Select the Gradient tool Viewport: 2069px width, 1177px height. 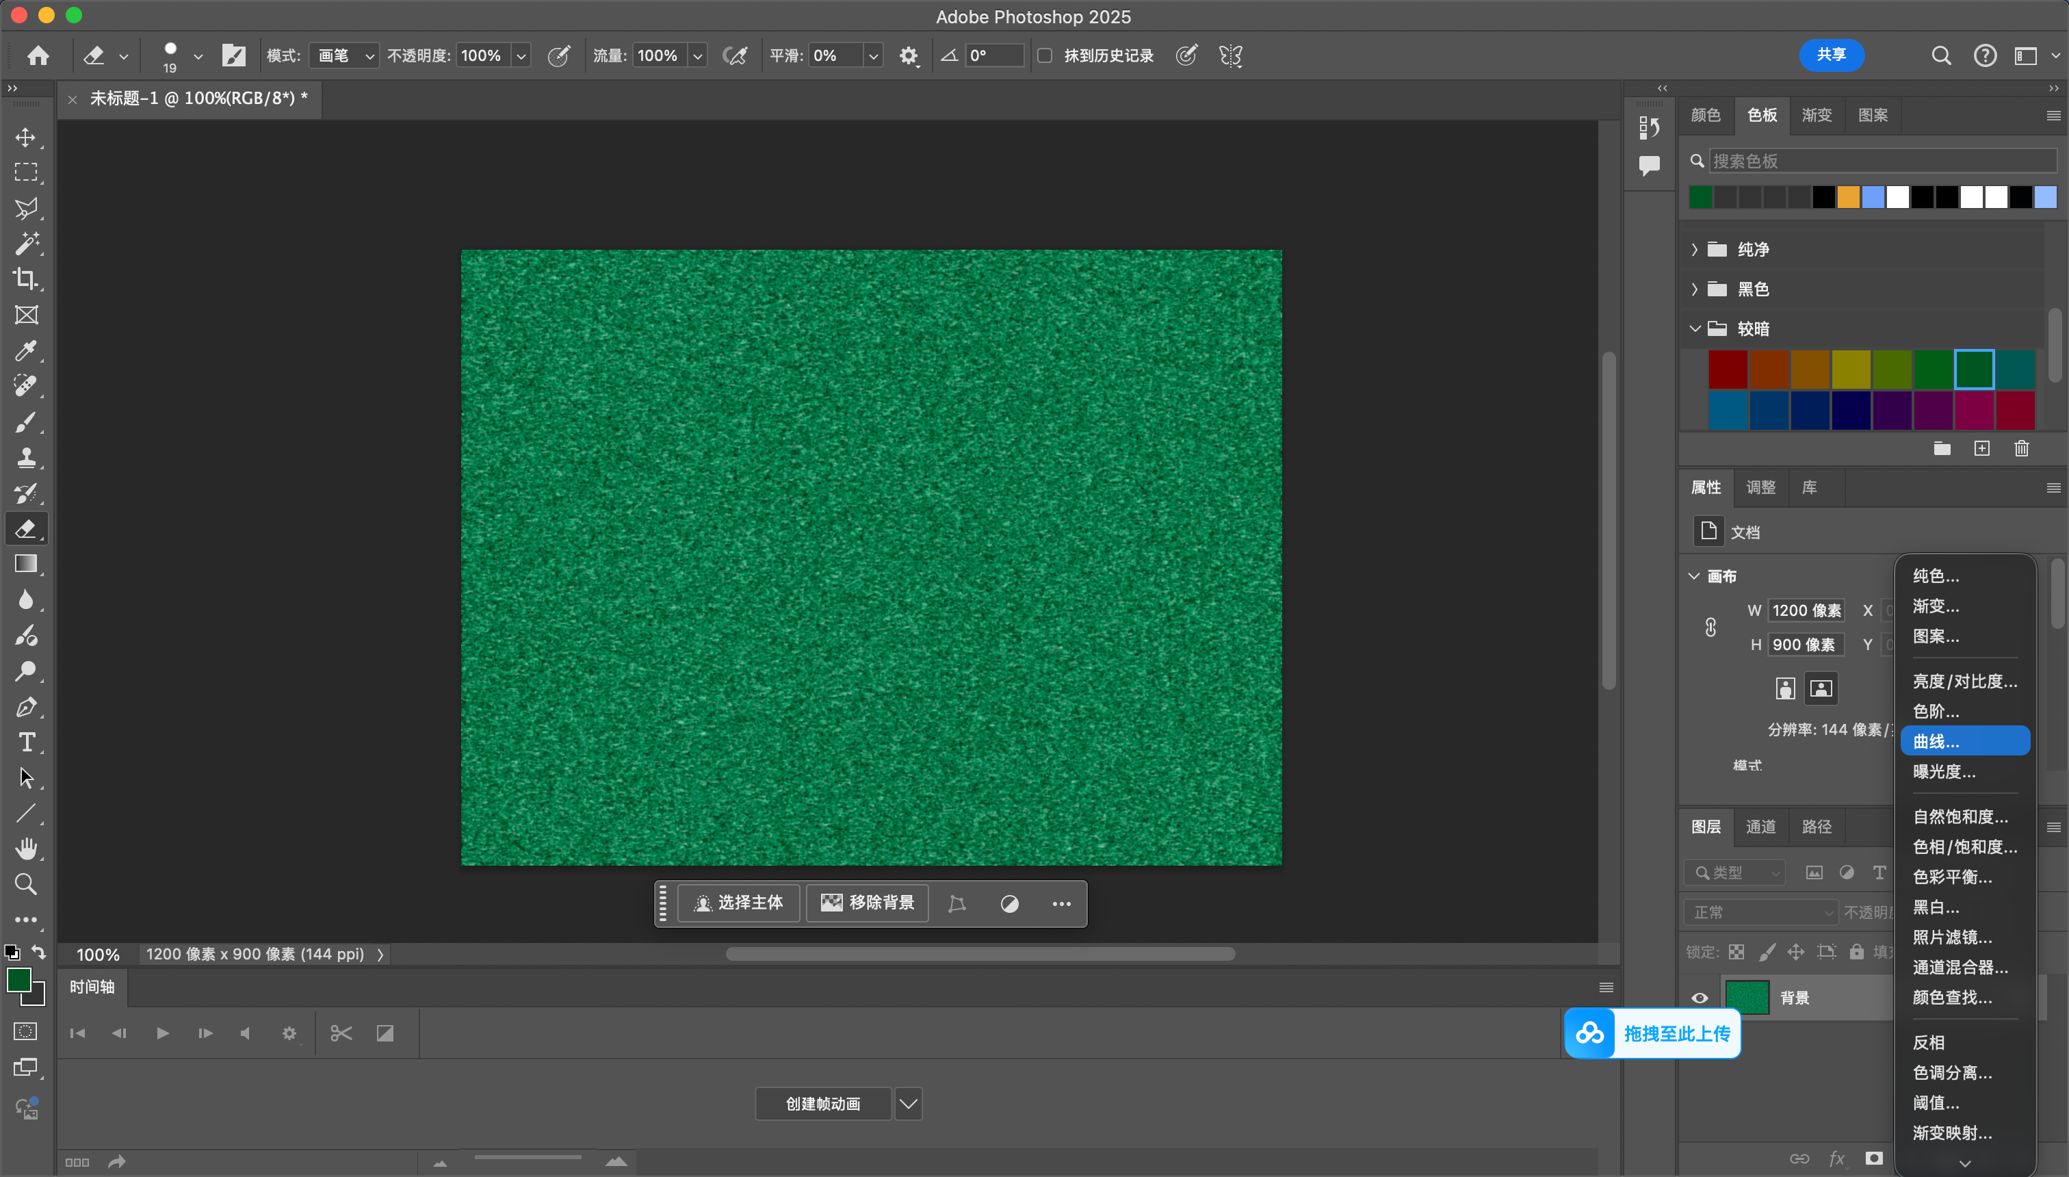[x=26, y=563]
